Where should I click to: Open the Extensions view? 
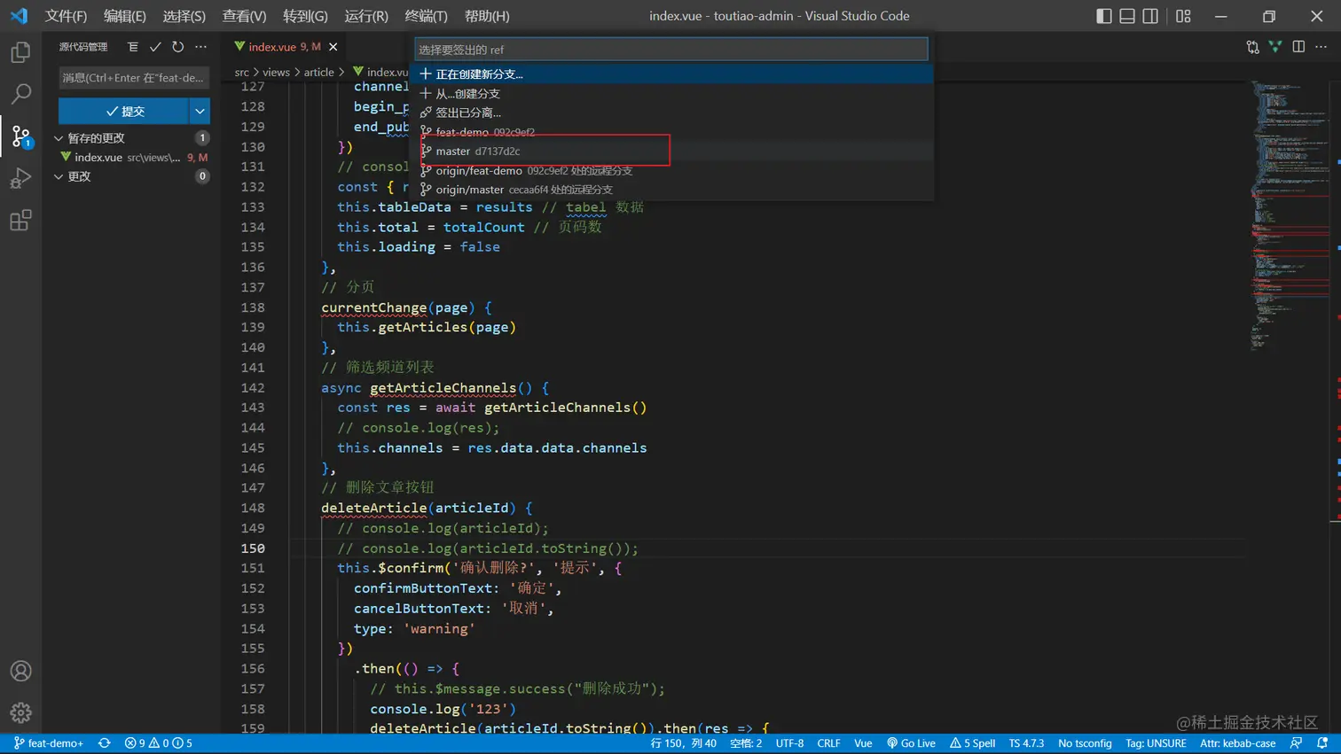click(20, 220)
